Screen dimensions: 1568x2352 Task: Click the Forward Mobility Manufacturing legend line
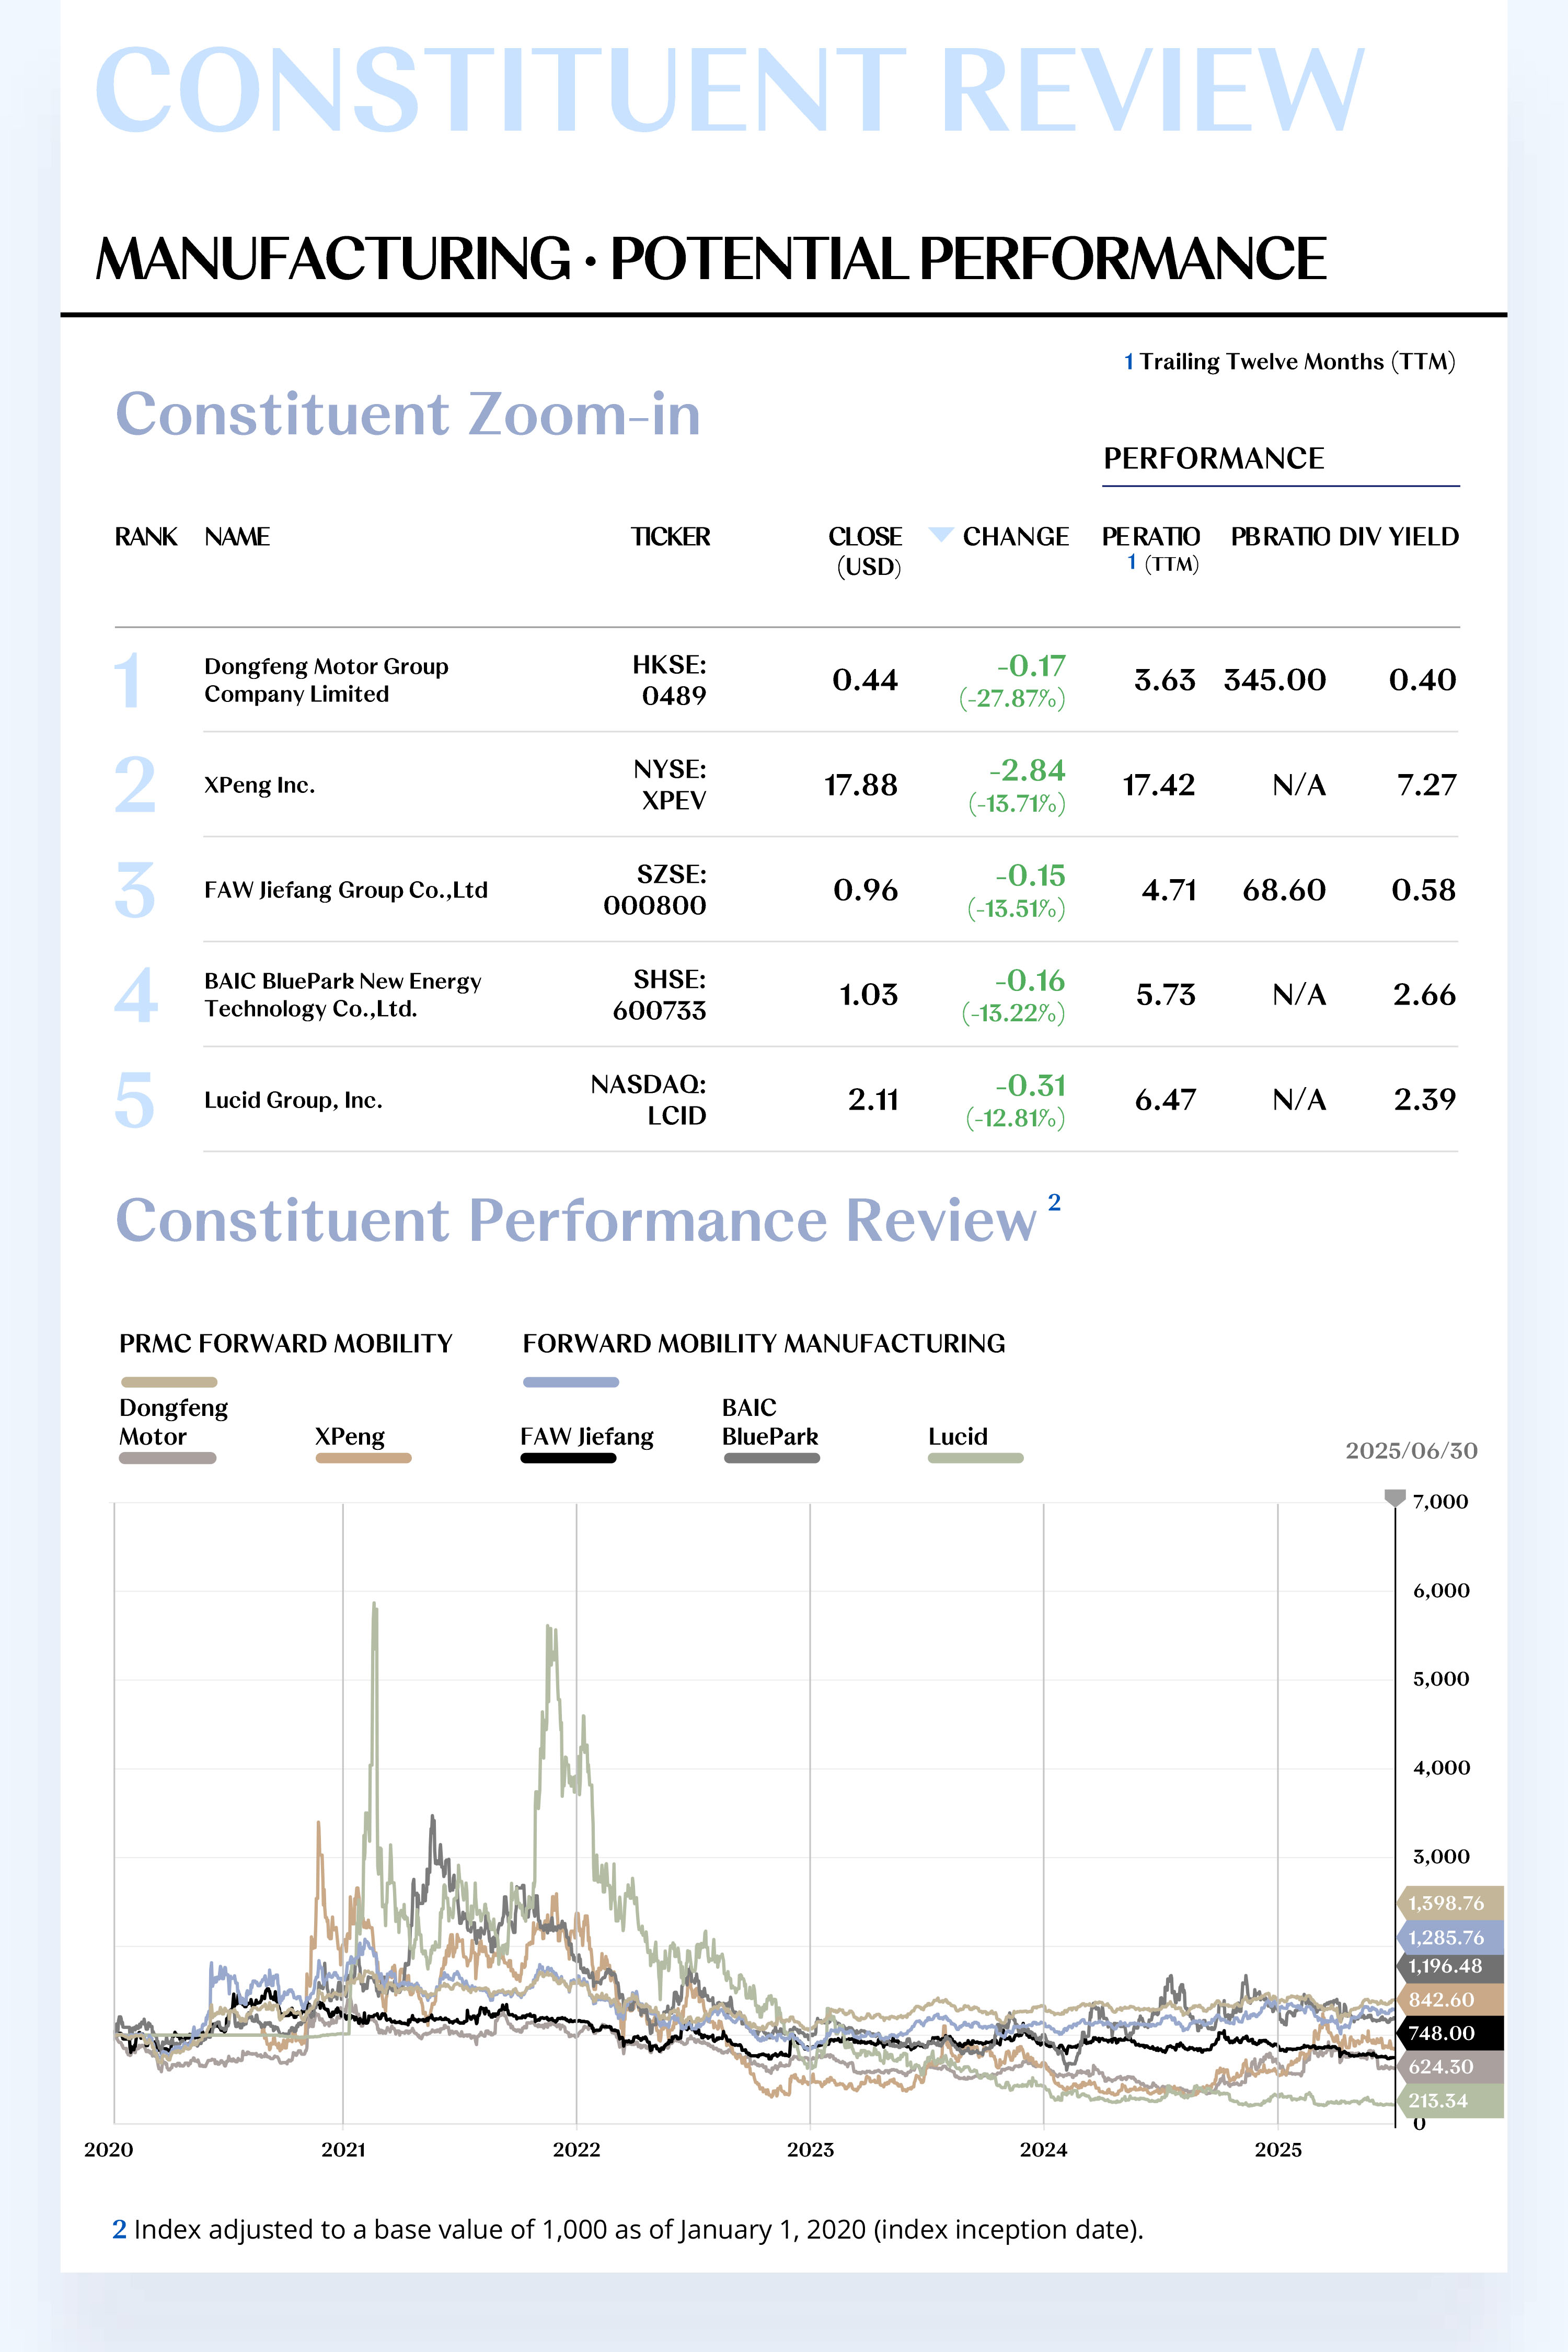point(571,1382)
